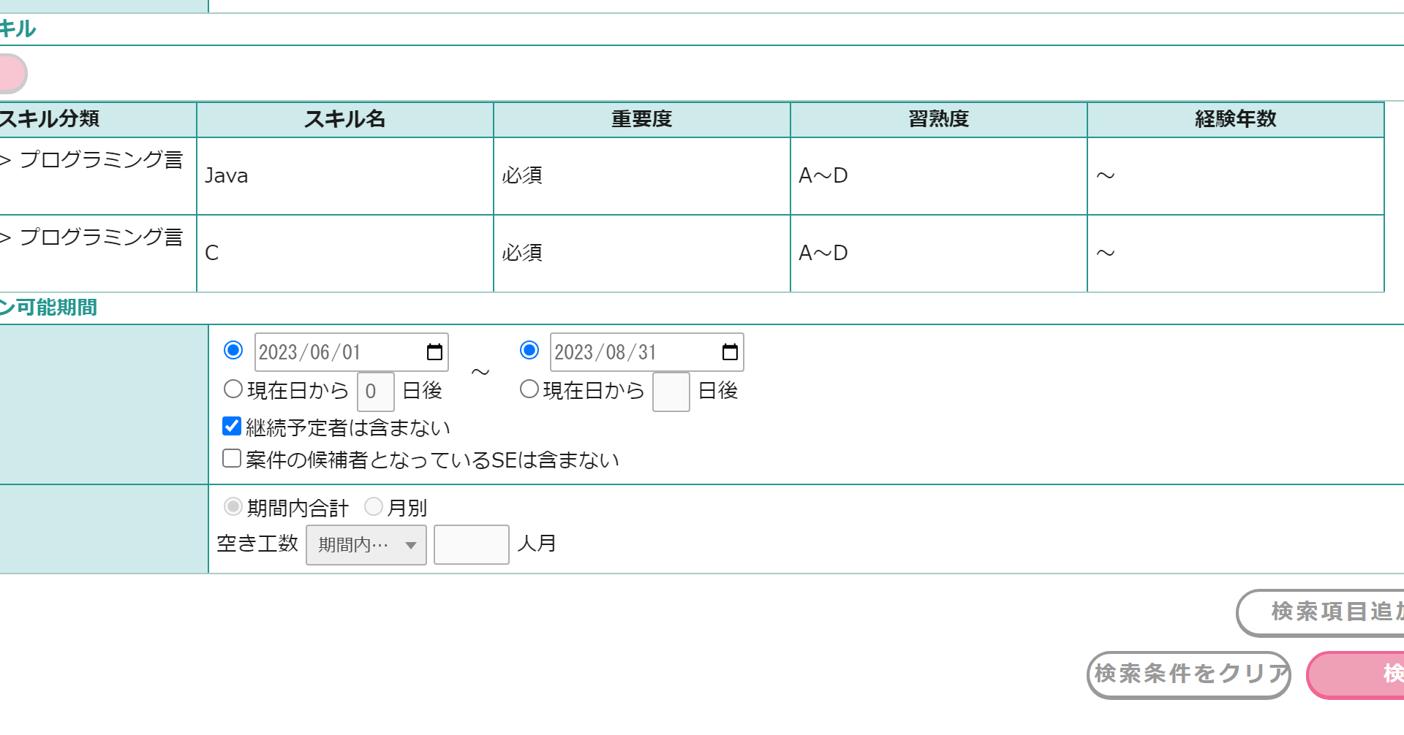Click the Java skill name cell

[x=345, y=176]
